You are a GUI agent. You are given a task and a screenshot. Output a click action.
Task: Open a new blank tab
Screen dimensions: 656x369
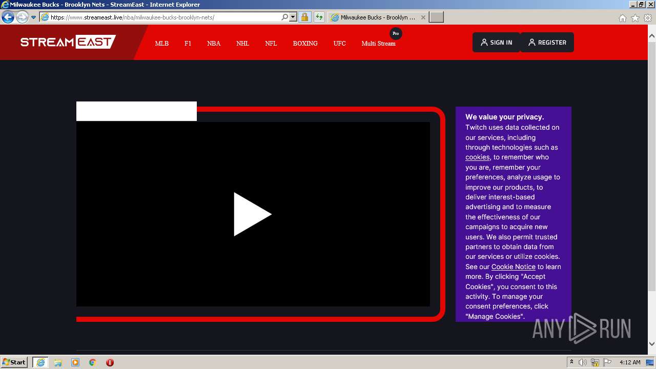click(436, 17)
